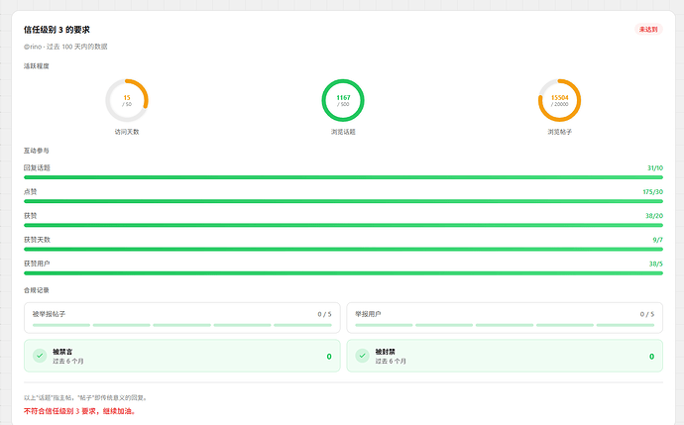Click the 浏览帖子 15504/20000 circular gauge
The height and width of the screenshot is (425, 684).
pyautogui.click(x=559, y=100)
